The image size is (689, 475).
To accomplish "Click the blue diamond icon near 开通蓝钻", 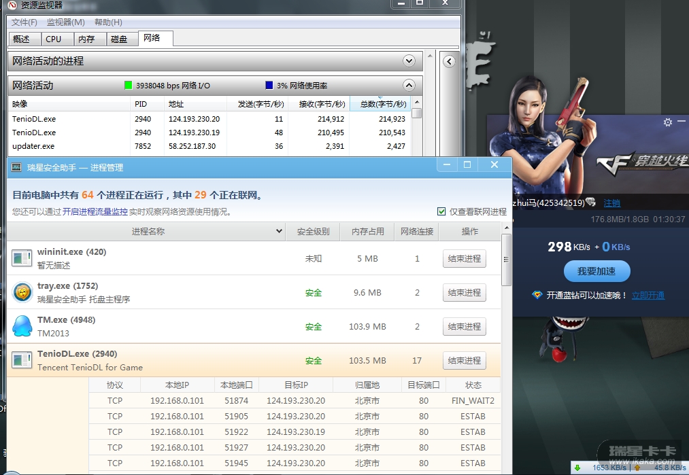I will click(537, 295).
